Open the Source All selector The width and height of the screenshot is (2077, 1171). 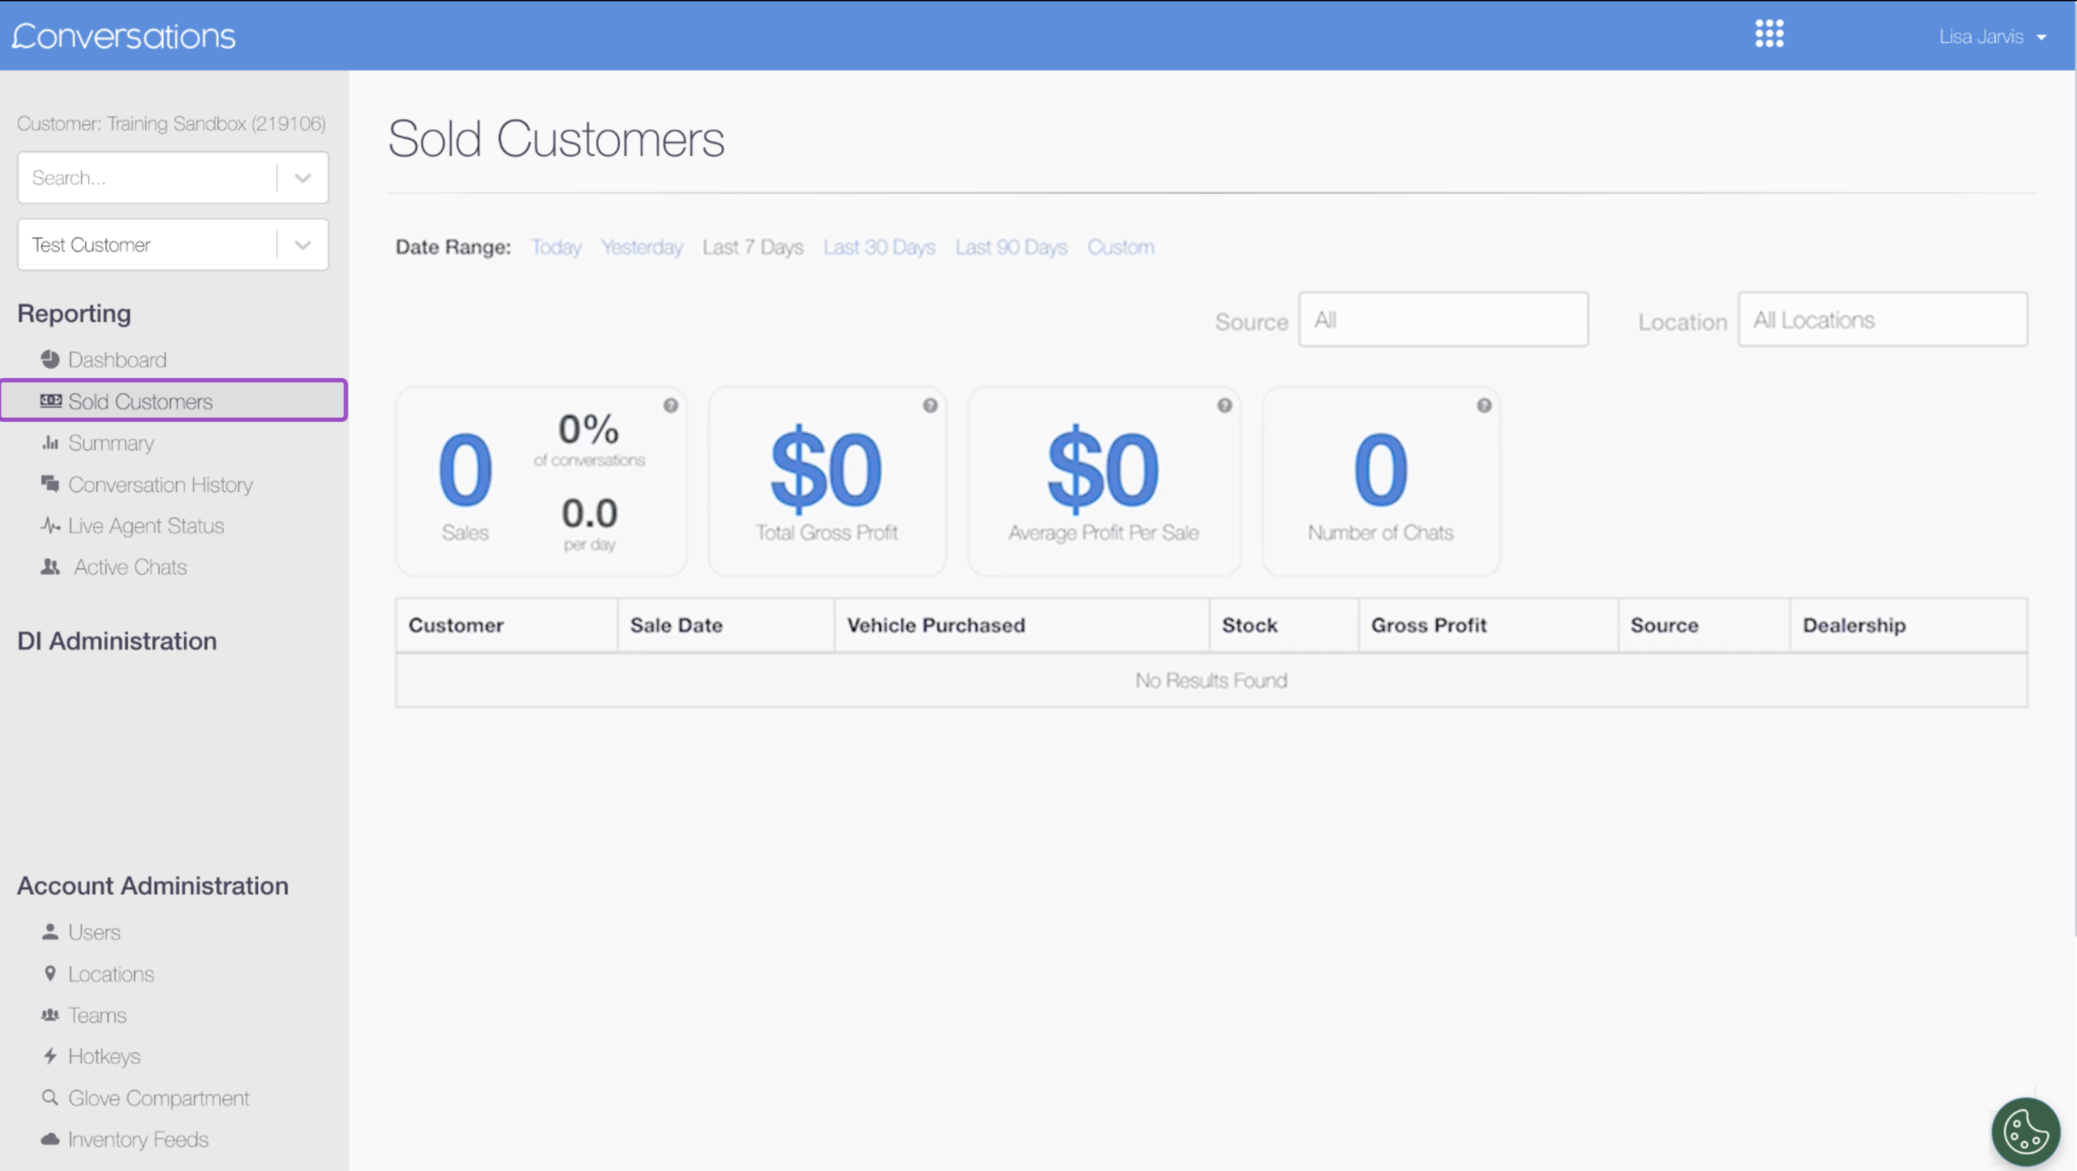point(1443,319)
